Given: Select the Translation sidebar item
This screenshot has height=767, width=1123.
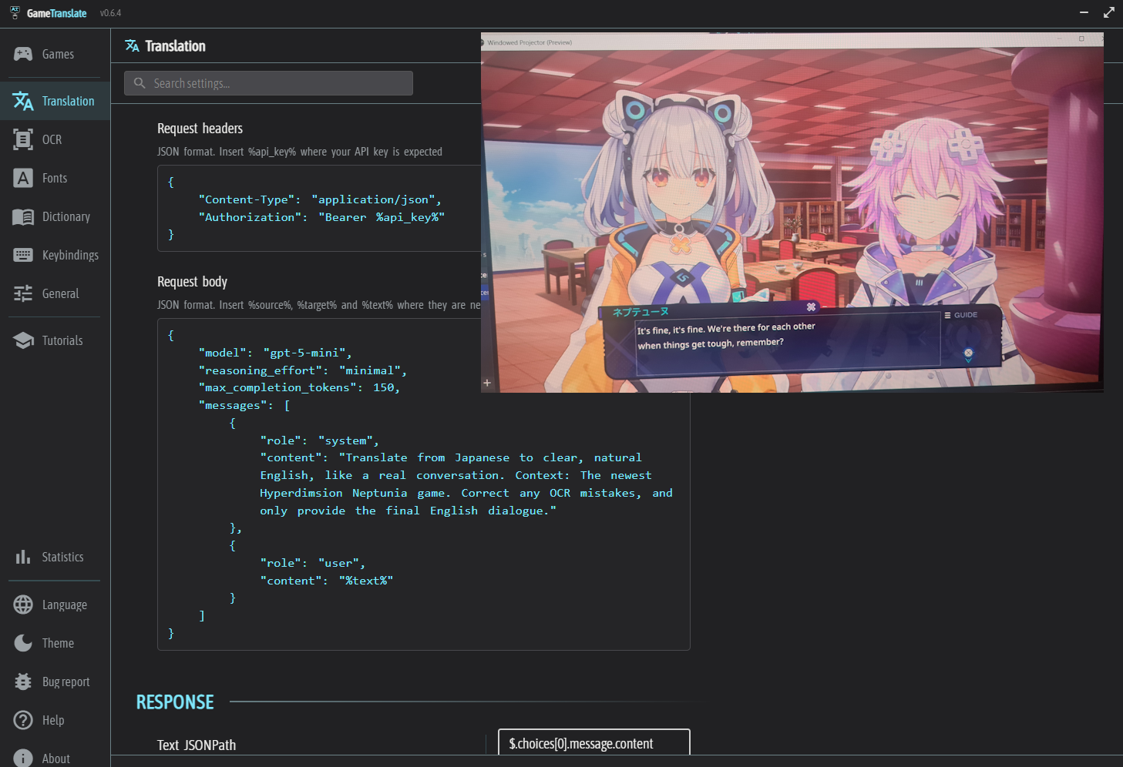Looking at the screenshot, I should click(55, 101).
